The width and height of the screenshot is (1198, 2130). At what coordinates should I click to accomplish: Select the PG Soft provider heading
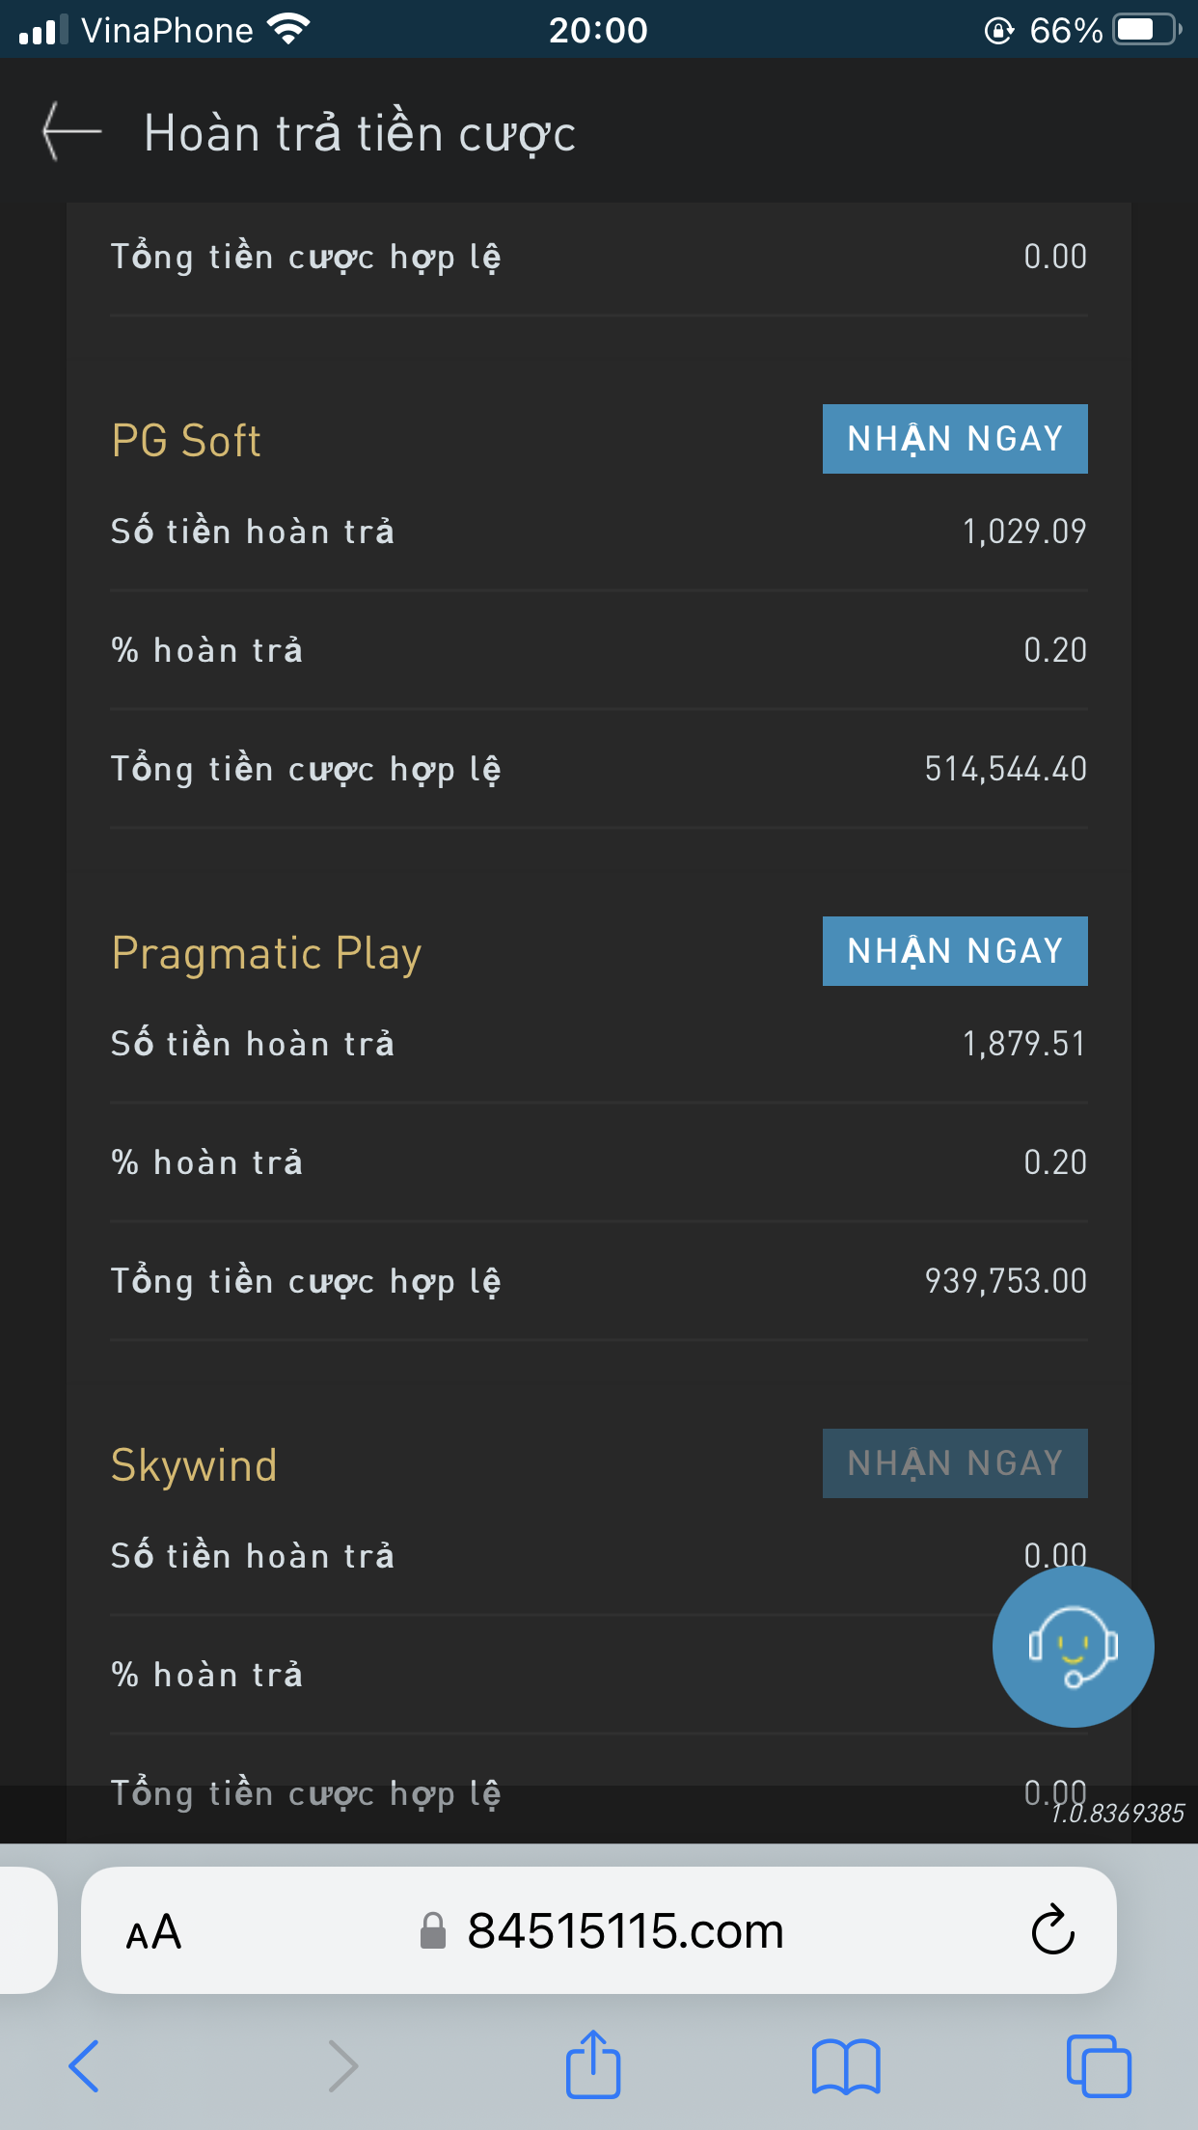click(186, 441)
